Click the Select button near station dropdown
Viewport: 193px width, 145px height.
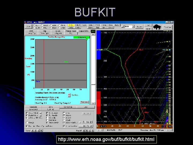(x=139, y=27)
